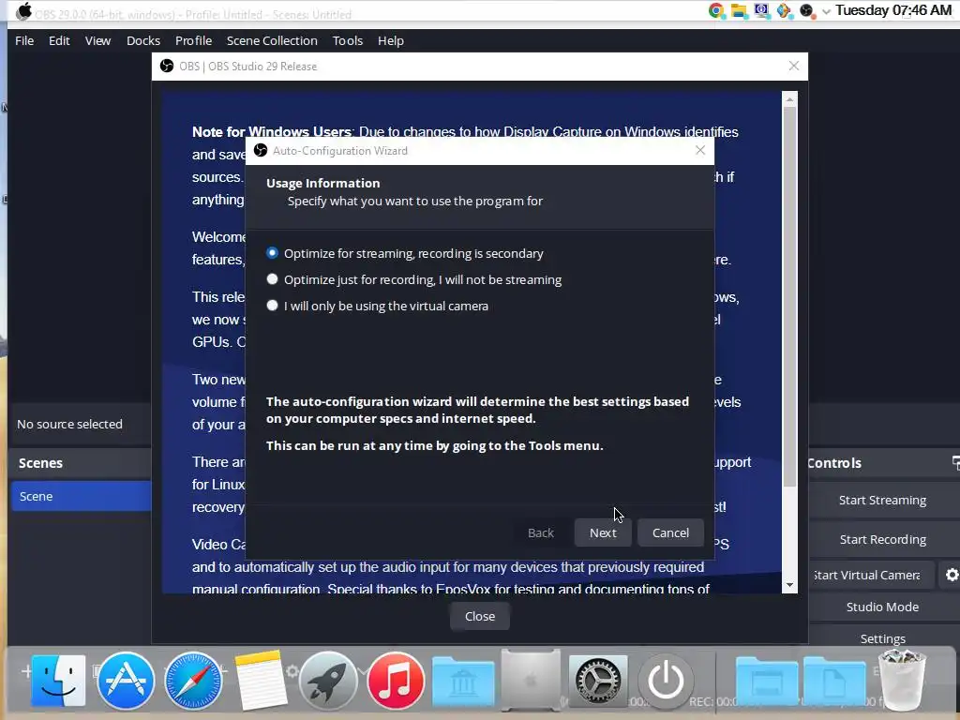Enable Studio Mode
Screen dimensions: 960x720
(x=882, y=607)
